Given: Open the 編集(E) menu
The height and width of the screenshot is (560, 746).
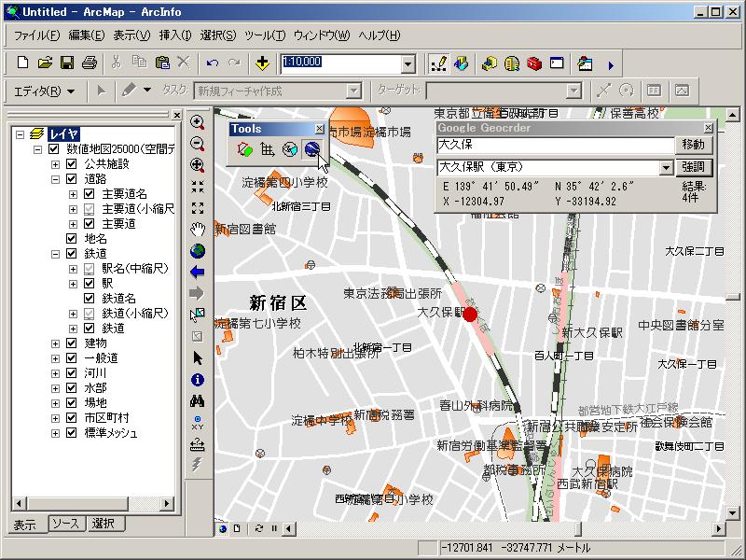Looking at the screenshot, I should click(x=86, y=35).
